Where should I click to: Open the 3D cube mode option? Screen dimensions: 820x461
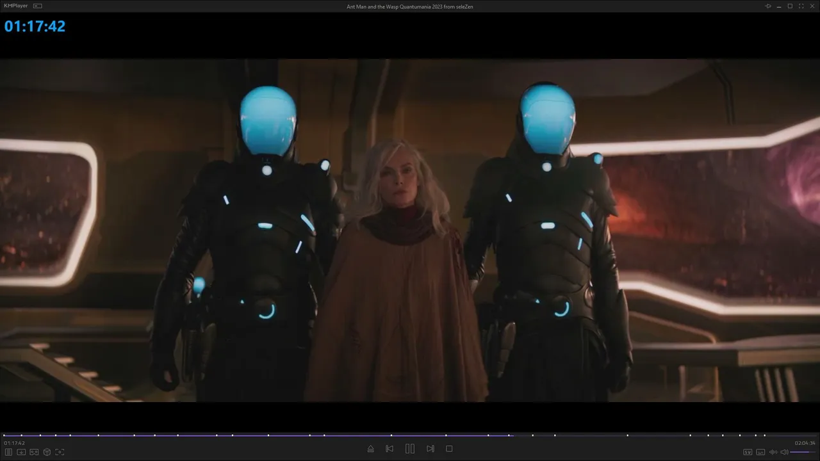click(47, 452)
